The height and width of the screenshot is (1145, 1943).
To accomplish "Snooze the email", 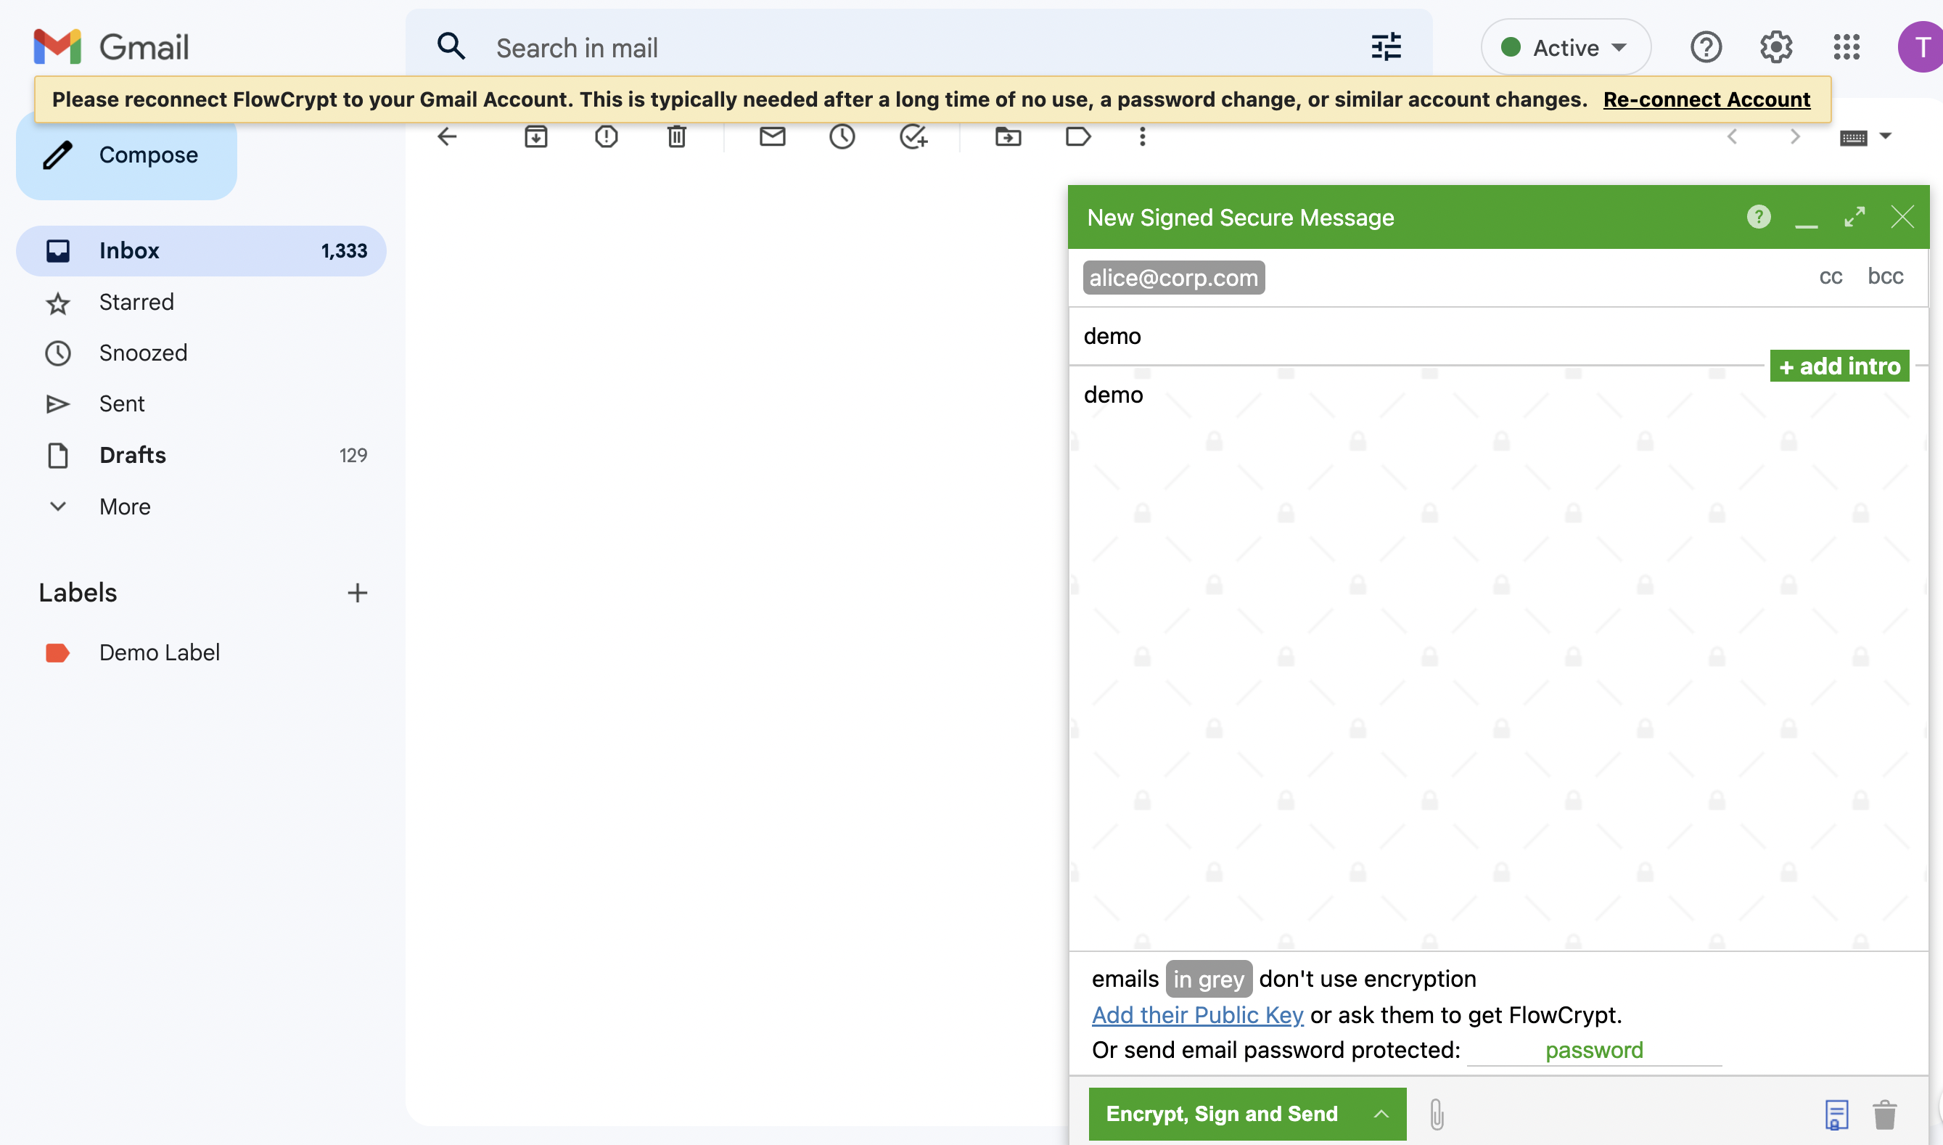I will (x=842, y=136).
